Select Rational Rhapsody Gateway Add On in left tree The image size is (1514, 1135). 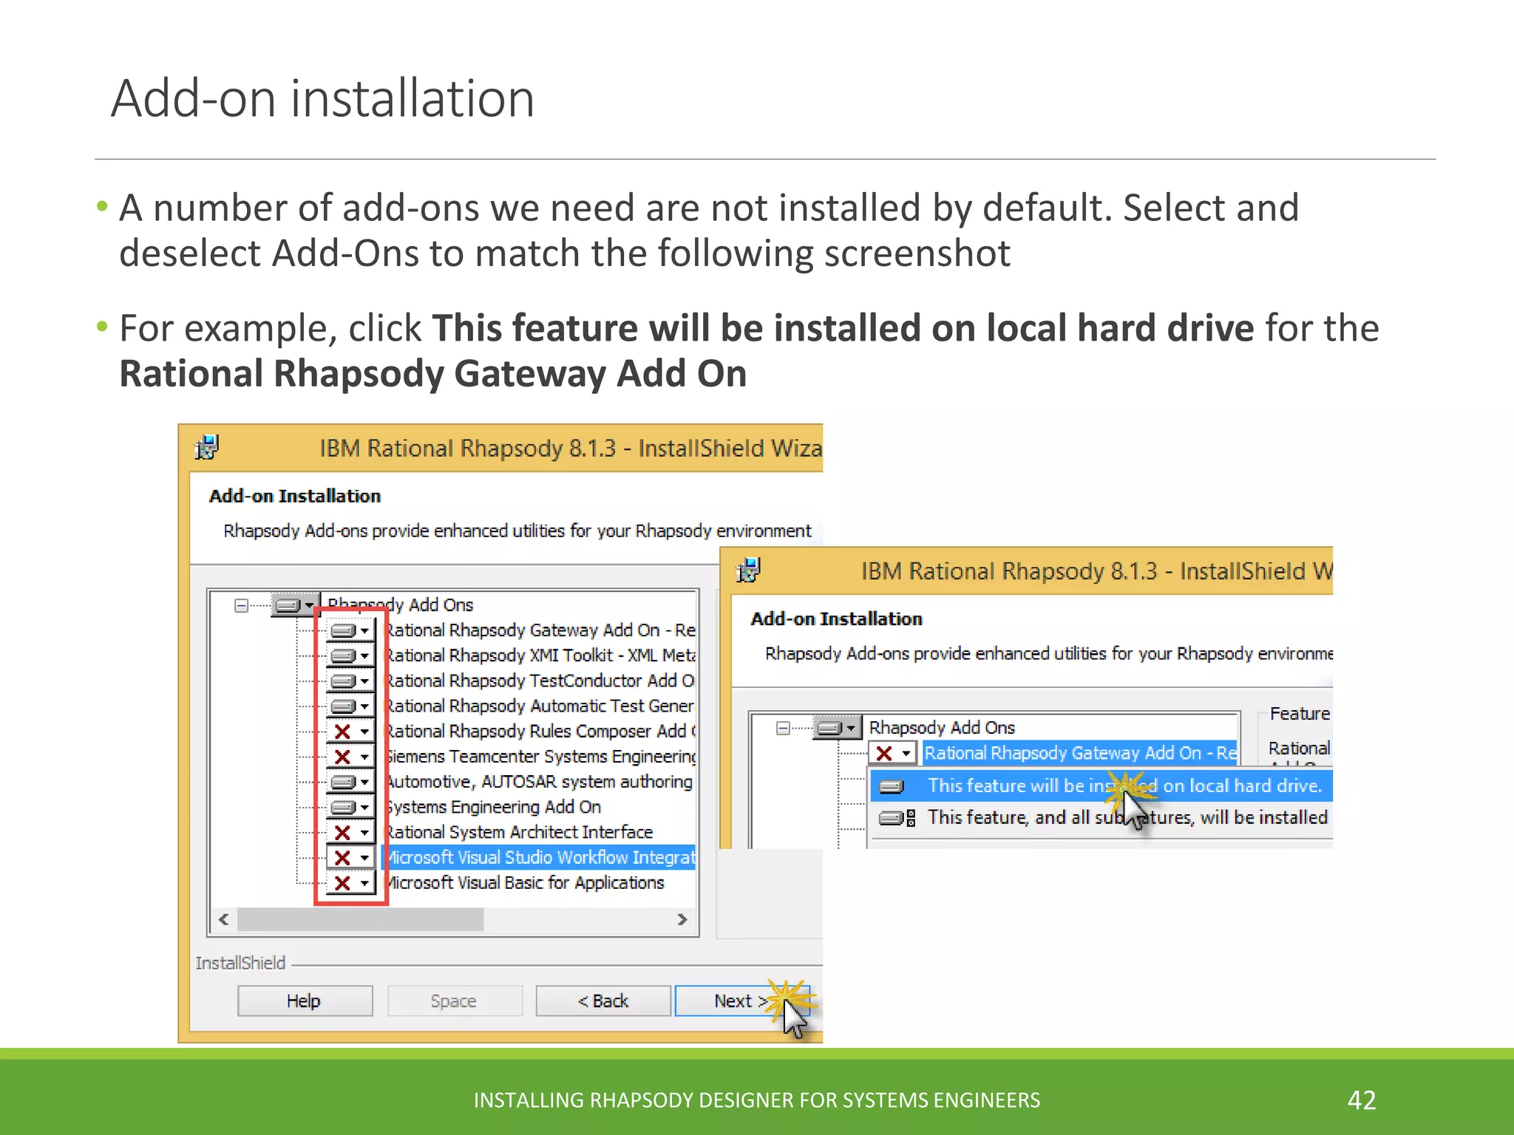click(540, 630)
